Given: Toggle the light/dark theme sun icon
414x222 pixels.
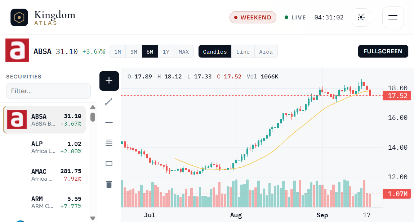Looking at the screenshot, I should point(361,17).
